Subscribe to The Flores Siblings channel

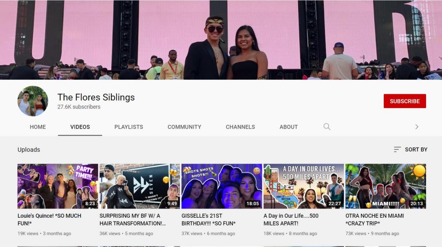(x=405, y=101)
